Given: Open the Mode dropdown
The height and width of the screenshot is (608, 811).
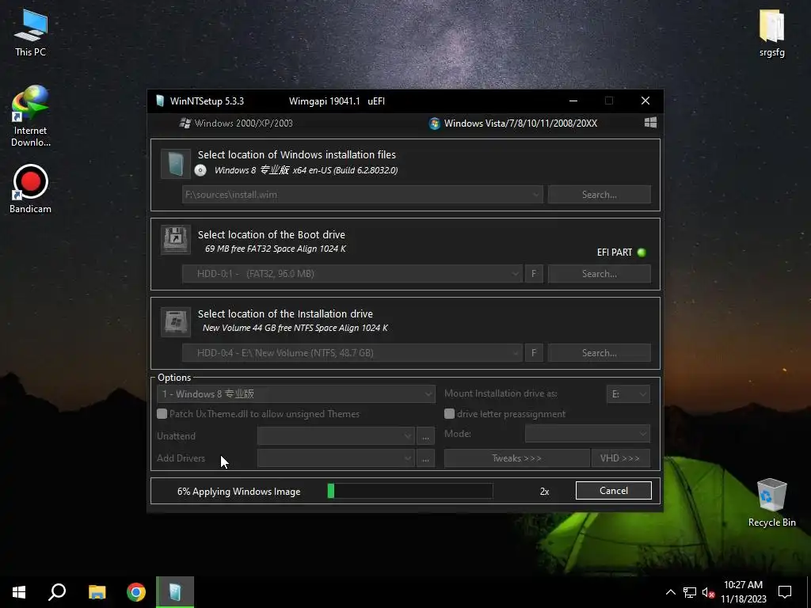Looking at the screenshot, I should (587, 433).
